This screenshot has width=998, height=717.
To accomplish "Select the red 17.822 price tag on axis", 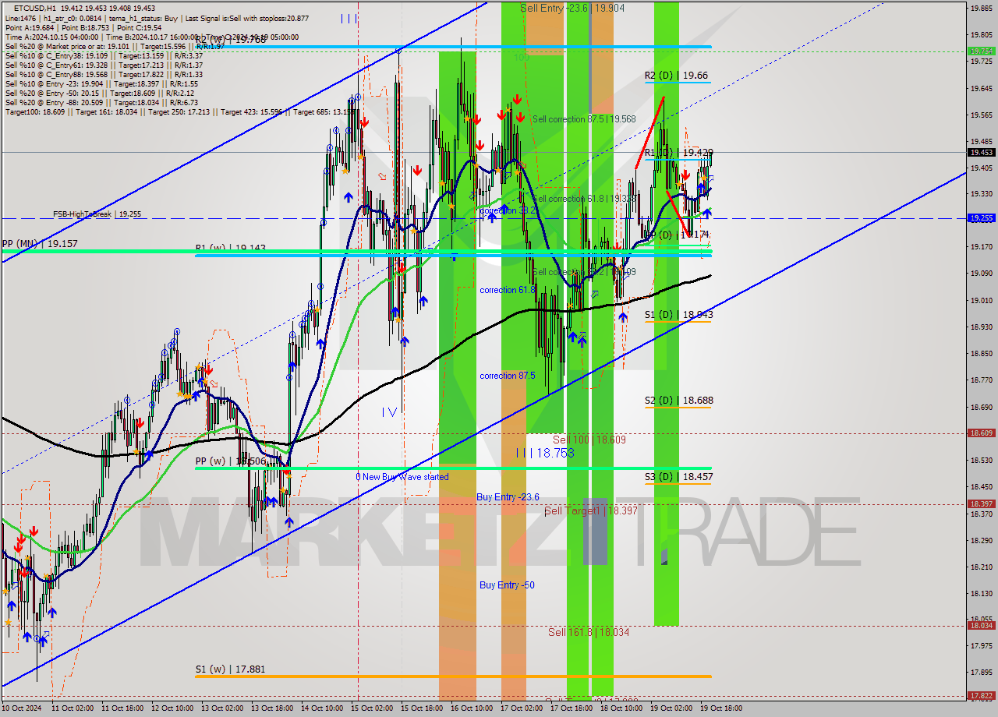I will (981, 696).
